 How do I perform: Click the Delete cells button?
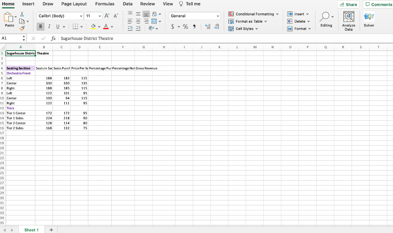pyautogui.click(x=299, y=21)
